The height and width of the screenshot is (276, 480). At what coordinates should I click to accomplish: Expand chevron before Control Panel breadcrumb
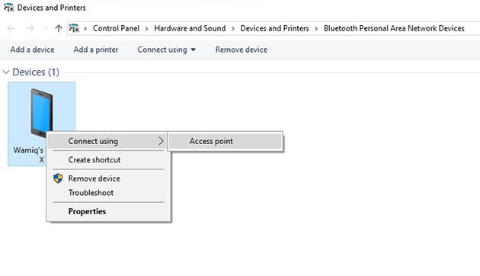[x=85, y=28]
